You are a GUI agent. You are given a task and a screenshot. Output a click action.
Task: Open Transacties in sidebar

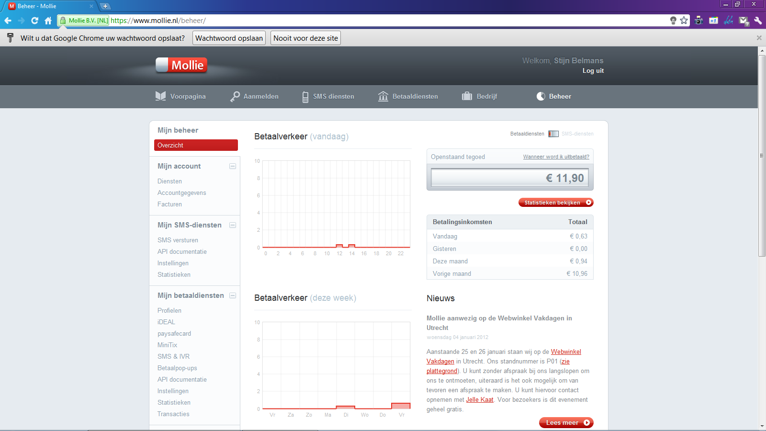pyautogui.click(x=173, y=414)
